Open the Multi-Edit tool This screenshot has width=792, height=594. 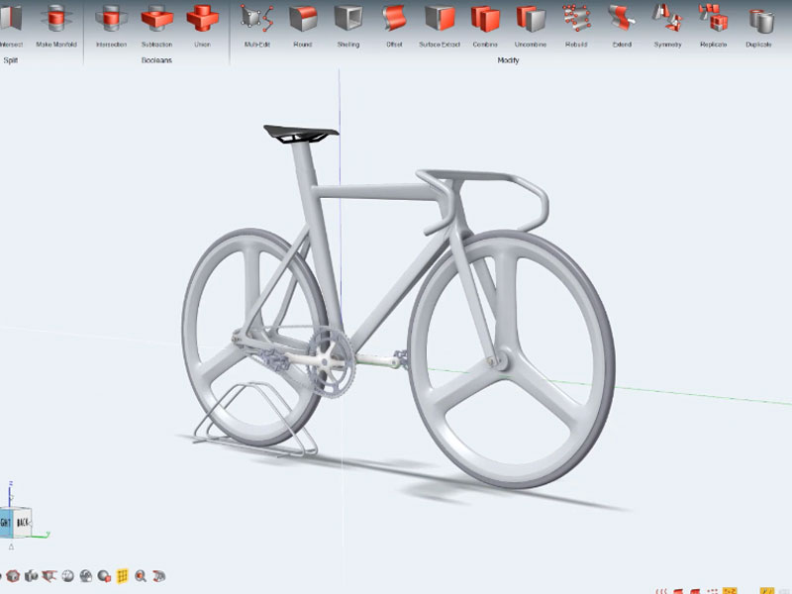[257, 22]
